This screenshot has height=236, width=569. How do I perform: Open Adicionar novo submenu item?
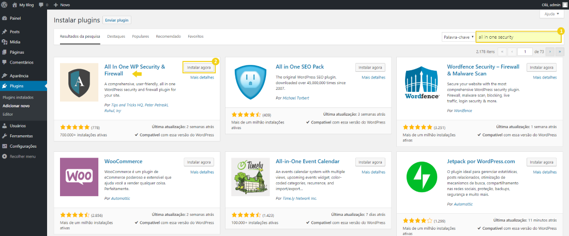pyautogui.click(x=16, y=106)
